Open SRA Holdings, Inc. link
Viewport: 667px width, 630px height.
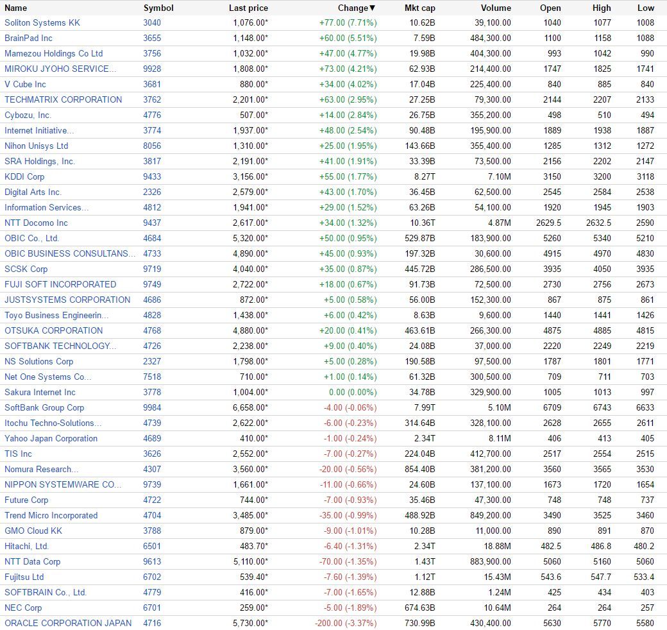(40, 161)
